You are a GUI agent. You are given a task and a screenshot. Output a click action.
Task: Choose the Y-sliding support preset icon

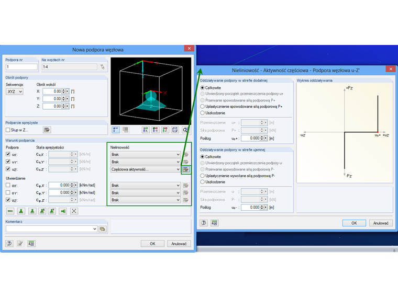pyautogui.click(x=52, y=211)
